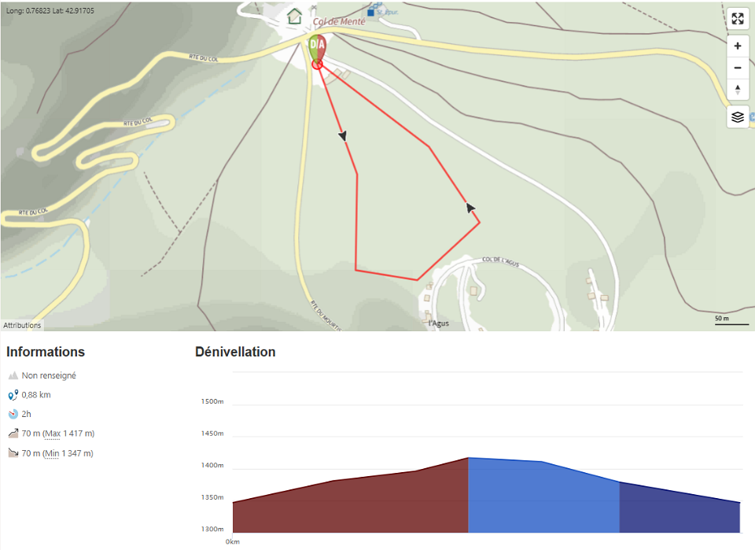Screen dimensions: 755x550
Task: Expand the Attributions panel
Action: coord(22,325)
